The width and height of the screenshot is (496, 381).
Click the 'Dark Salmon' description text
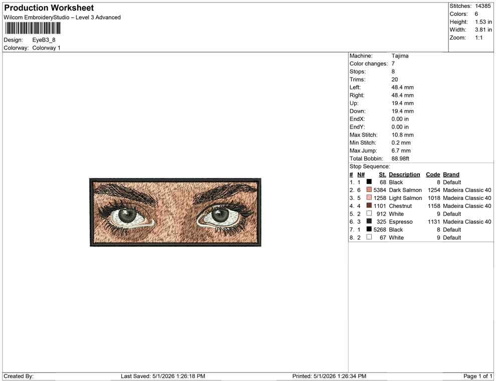(405, 190)
